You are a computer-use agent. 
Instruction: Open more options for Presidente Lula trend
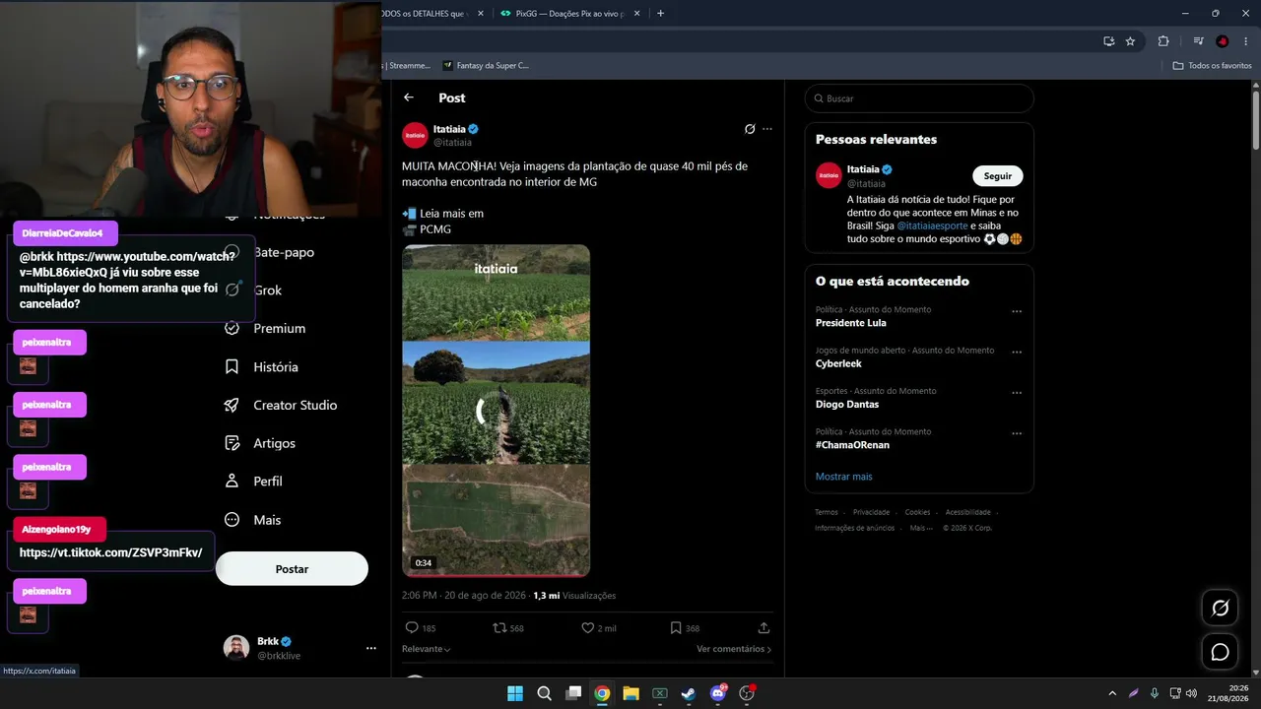[x=1017, y=311]
